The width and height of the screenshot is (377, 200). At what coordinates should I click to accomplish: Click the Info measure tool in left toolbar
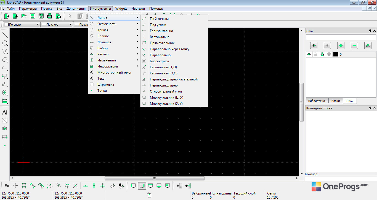coord(5,101)
